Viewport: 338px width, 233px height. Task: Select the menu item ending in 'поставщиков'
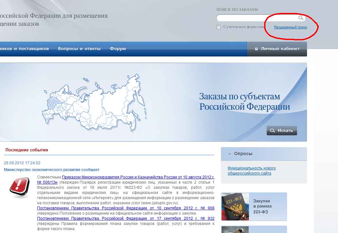point(25,49)
